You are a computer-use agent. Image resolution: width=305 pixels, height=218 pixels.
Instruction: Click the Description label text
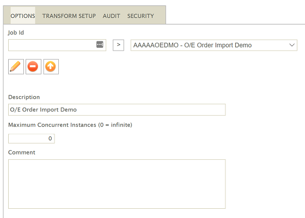tap(24, 97)
